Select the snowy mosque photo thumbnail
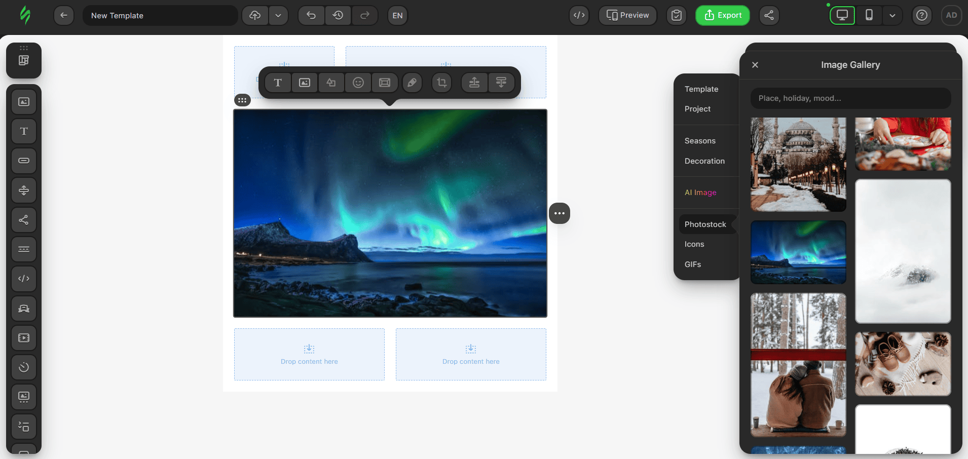This screenshot has width=968, height=459. pos(798,164)
